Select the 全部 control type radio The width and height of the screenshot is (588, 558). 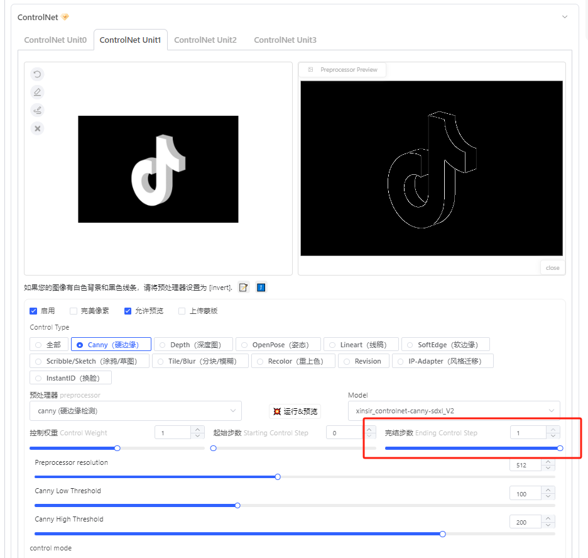pos(49,344)
